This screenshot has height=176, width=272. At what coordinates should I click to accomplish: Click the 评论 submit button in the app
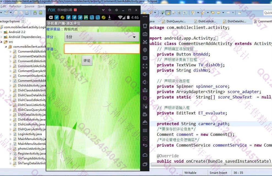(x=87, y=61)
